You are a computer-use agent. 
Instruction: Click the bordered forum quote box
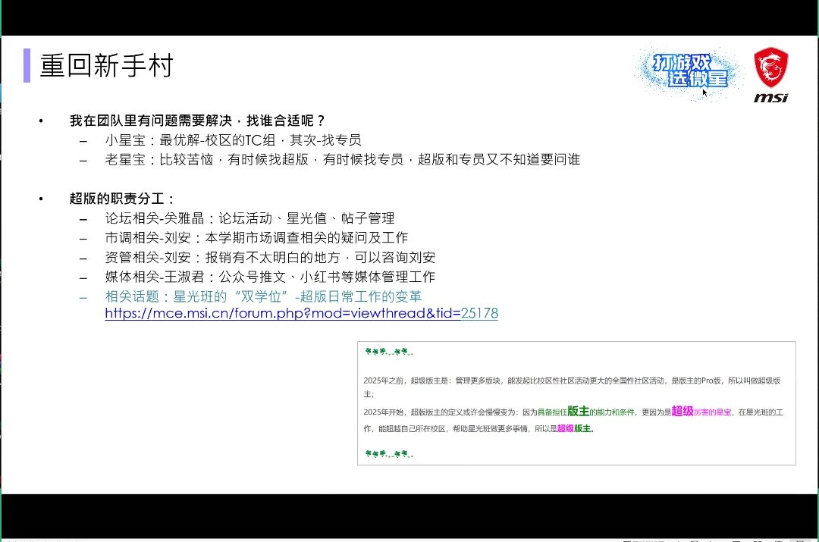(x=576, y=402)
